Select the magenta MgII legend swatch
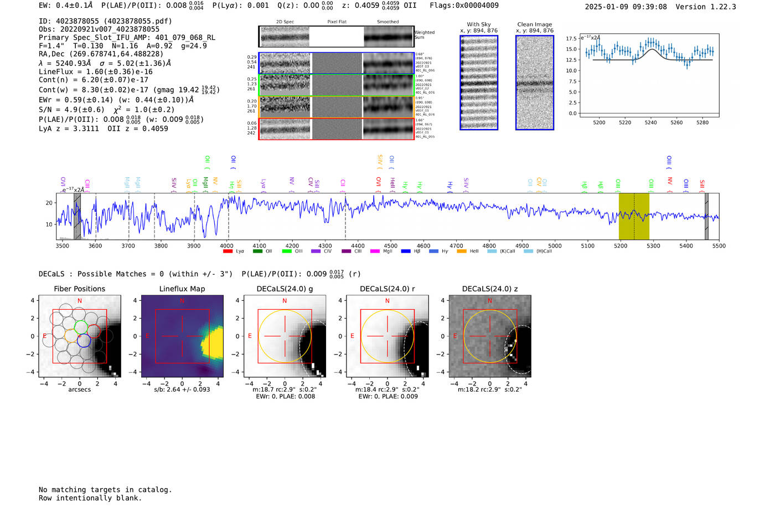The image size is (775, 528). (375, 252)
